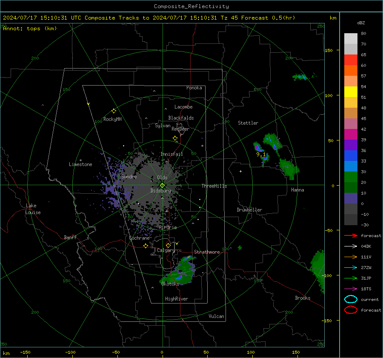Click the Cochrane label

(139, 238)
